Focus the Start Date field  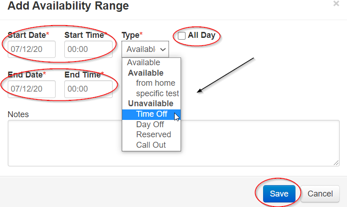click(31, 49)
